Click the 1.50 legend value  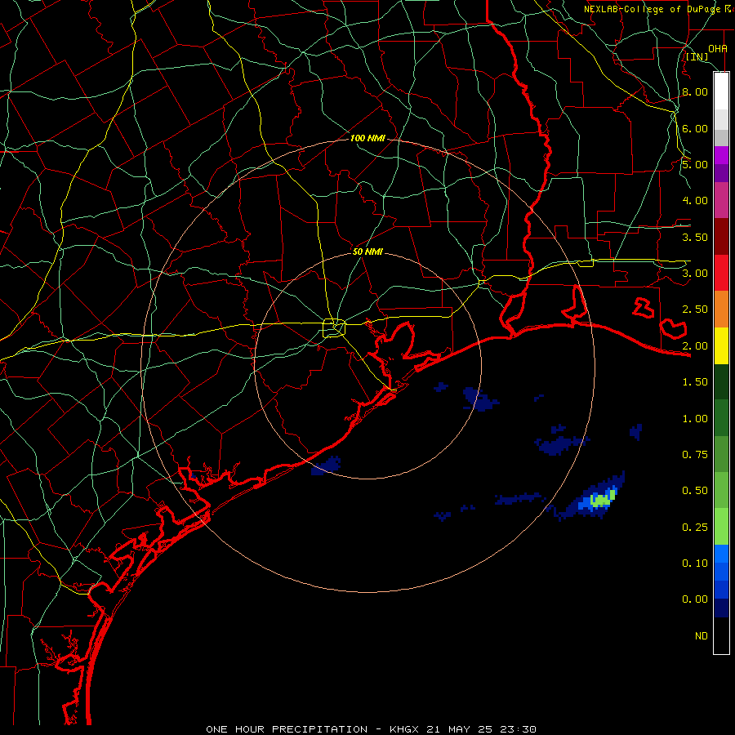pos(695,382)
